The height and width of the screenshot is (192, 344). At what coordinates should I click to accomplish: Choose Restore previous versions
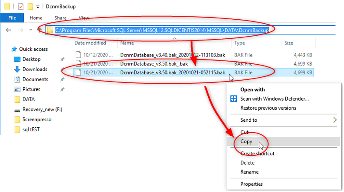(268, 108)
